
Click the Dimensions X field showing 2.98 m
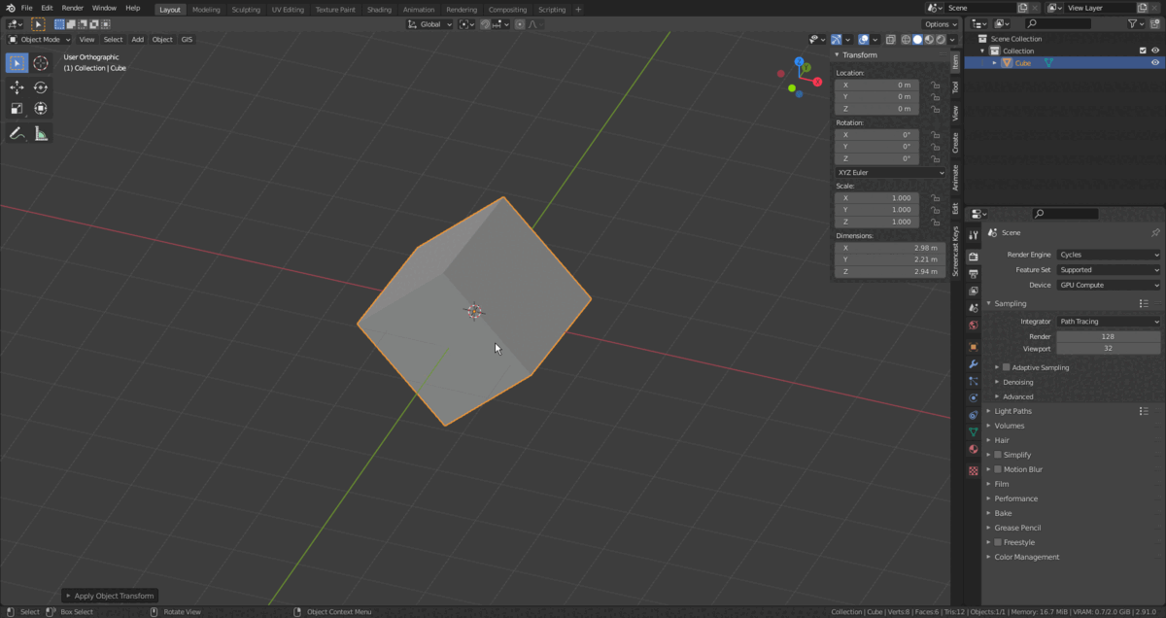890,248
